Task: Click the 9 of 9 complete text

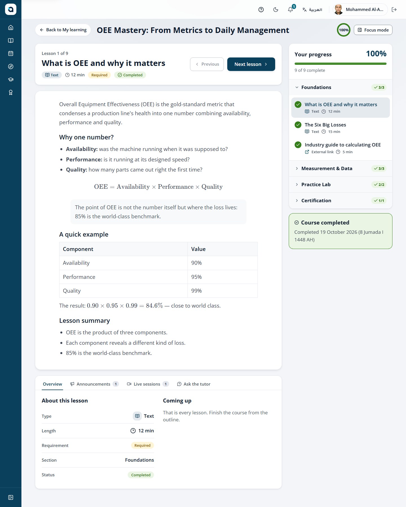Action: coord(310,70)
